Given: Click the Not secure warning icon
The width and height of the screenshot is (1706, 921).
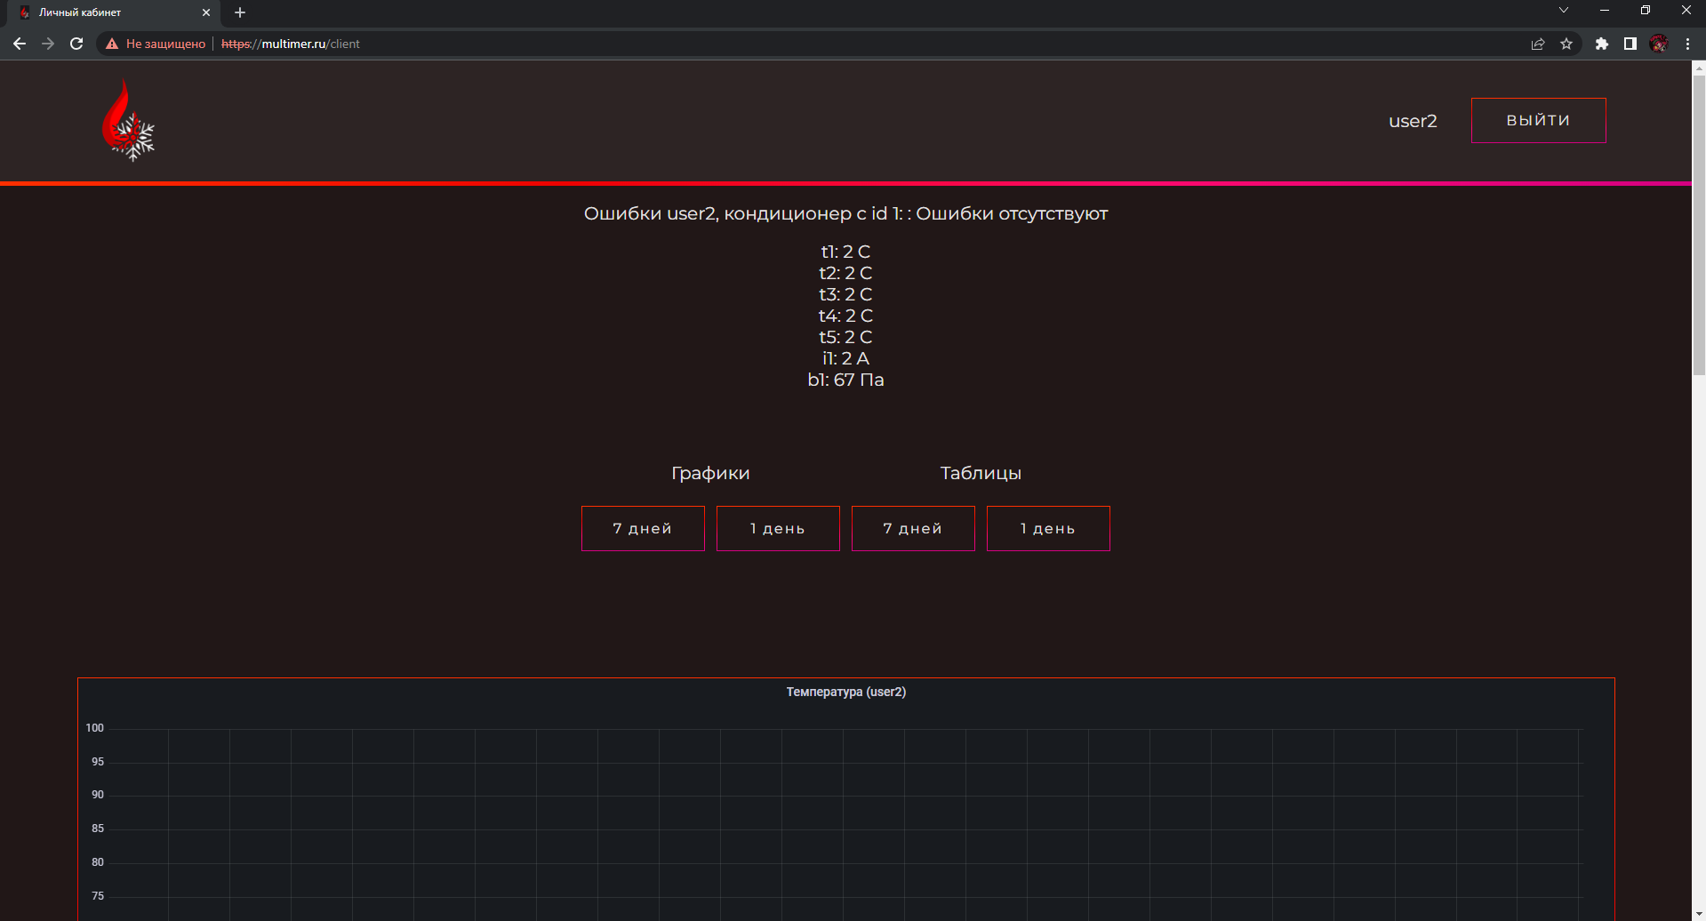Looking at the screenshot, I should (x=112, y=44).
